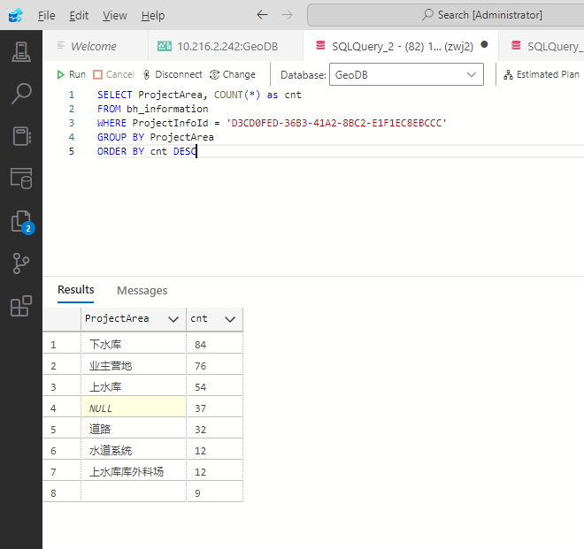Switch to the Welcome tab

[x=93, y=47]
